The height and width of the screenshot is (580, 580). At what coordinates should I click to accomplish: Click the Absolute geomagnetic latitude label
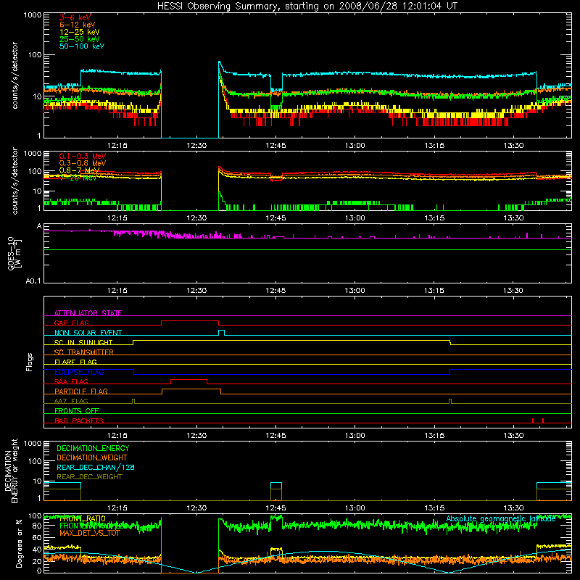[x=501, y=518]
